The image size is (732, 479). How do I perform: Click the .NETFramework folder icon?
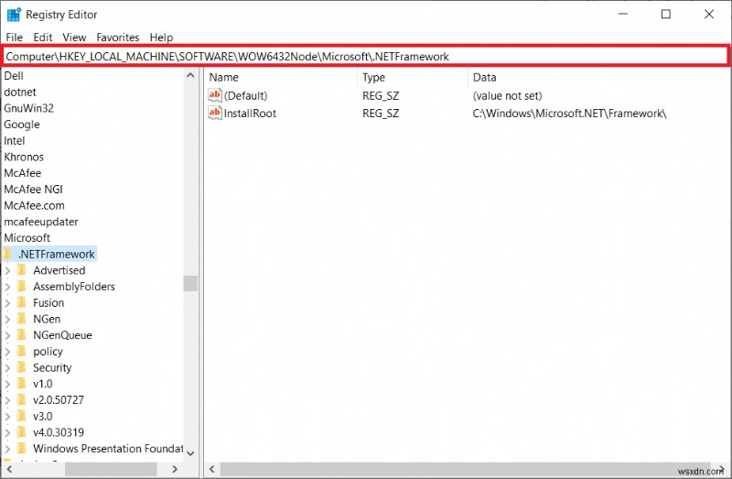7,254
